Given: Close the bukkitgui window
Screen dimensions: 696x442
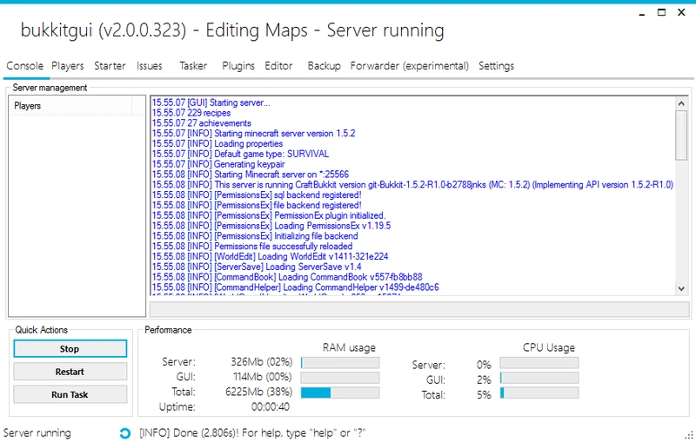Looking at the screenshot, I should pos(681,12).
